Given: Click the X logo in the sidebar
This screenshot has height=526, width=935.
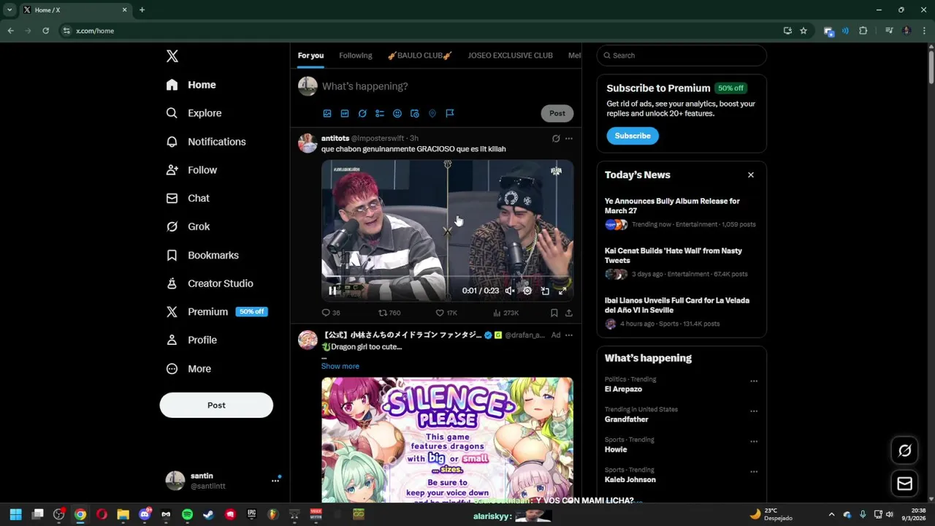Looking at the screenshot, I should tap(172, 56).
